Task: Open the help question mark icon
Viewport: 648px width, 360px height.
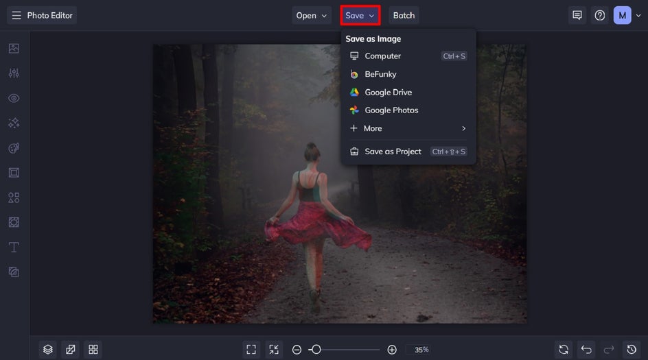Action: point(600,15)
